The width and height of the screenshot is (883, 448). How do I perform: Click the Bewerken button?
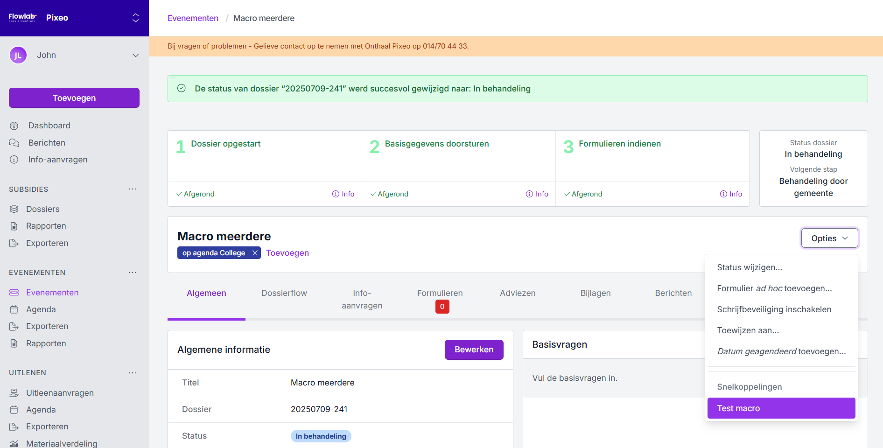click(x=474, y=350)
